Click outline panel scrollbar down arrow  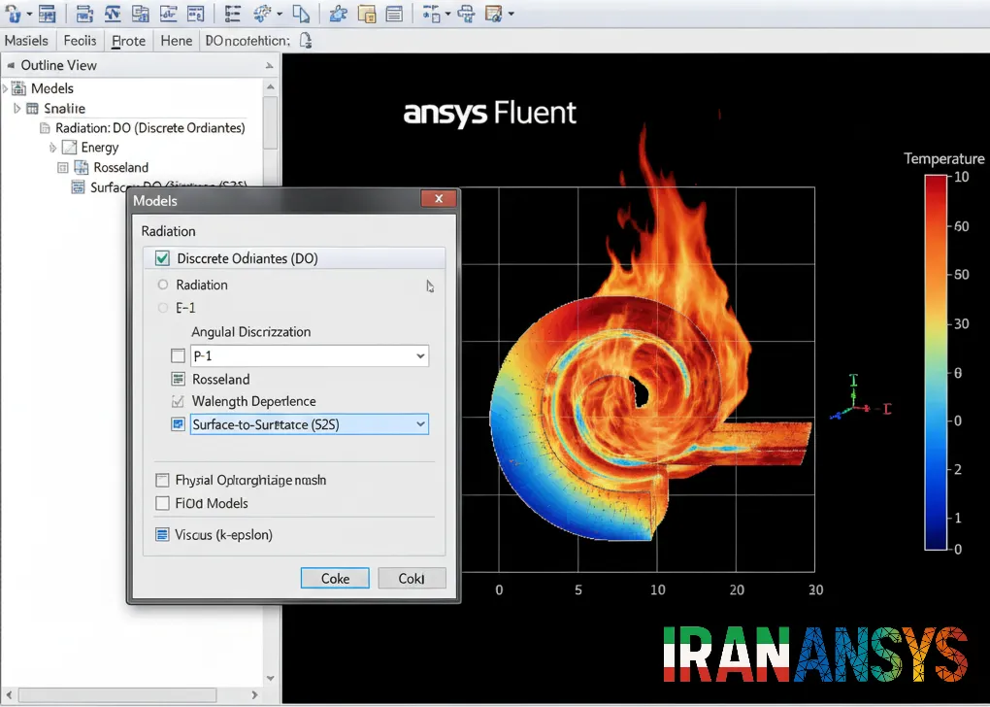pyautogui.click(x=270, y=678)
